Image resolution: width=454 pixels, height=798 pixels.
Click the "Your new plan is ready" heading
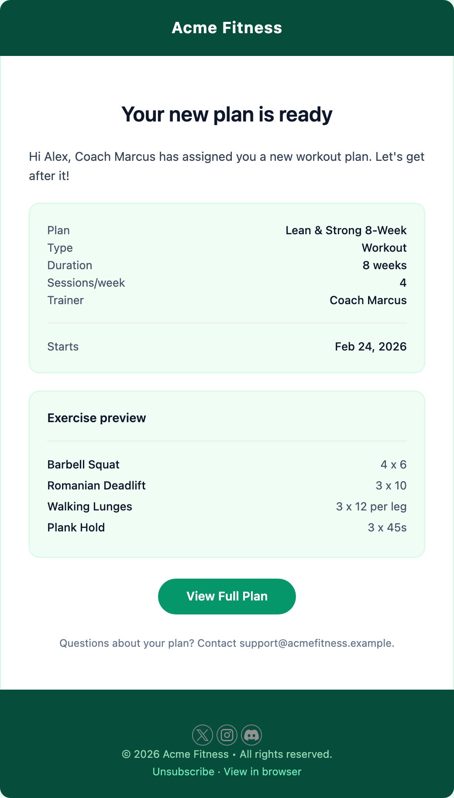227,114
